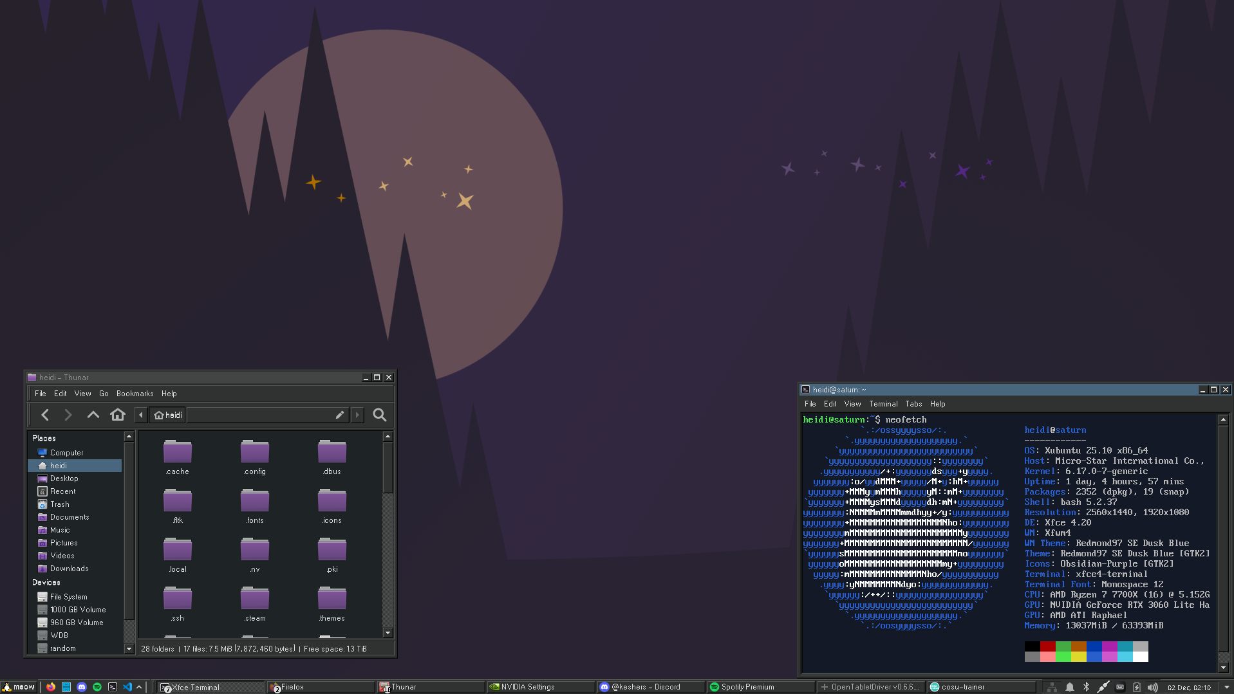The image size is (1234, 694).
Task: Open the Bookmarks menu in Thunar
Action: [x=135, y=394]
